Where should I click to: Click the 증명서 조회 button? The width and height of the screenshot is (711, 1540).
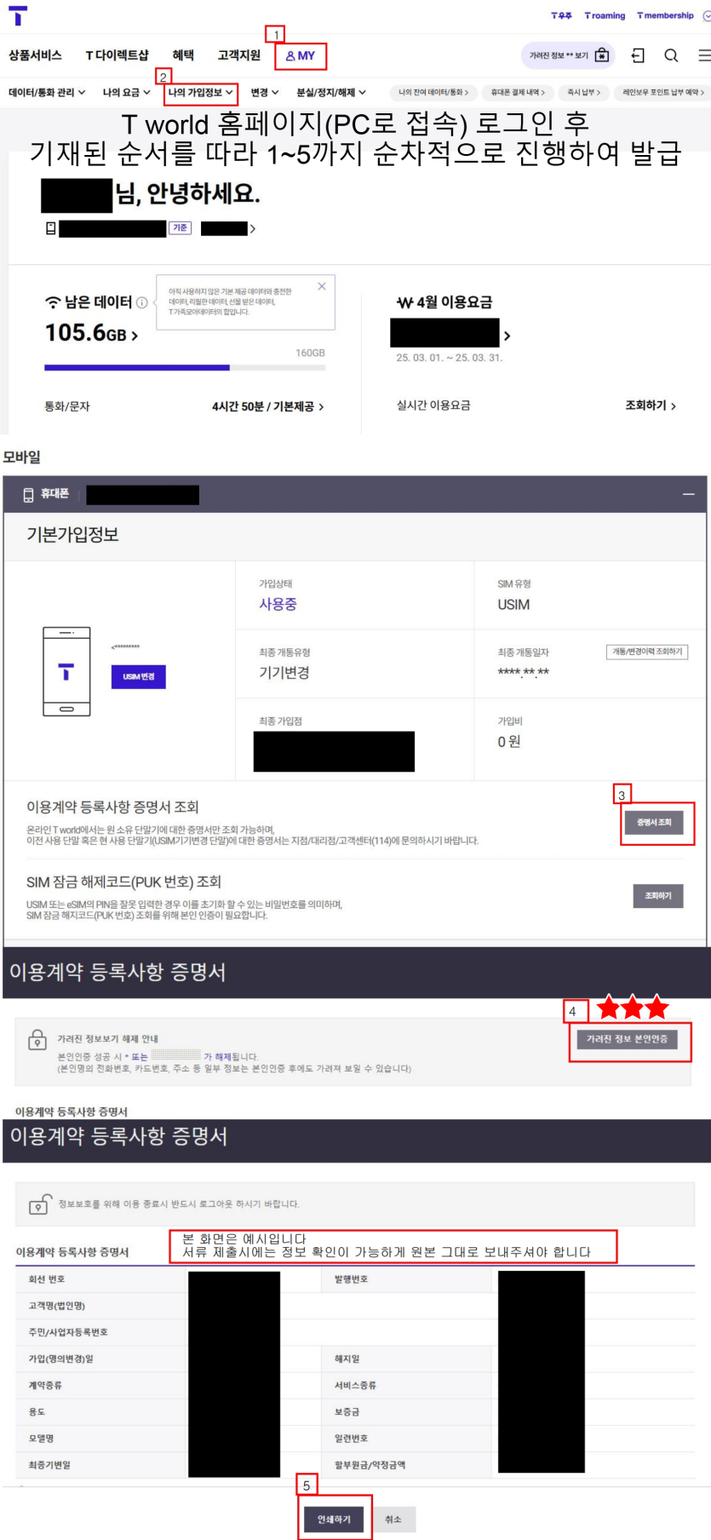click(654, 822)
